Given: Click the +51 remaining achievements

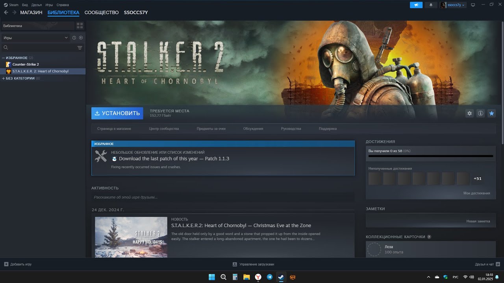Looking at the screenshot, I should [x=477, y=178].
